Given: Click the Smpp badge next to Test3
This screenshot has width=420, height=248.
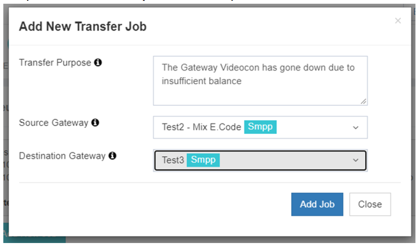Looking at the screenshot, I should click(x=203, y=160).
